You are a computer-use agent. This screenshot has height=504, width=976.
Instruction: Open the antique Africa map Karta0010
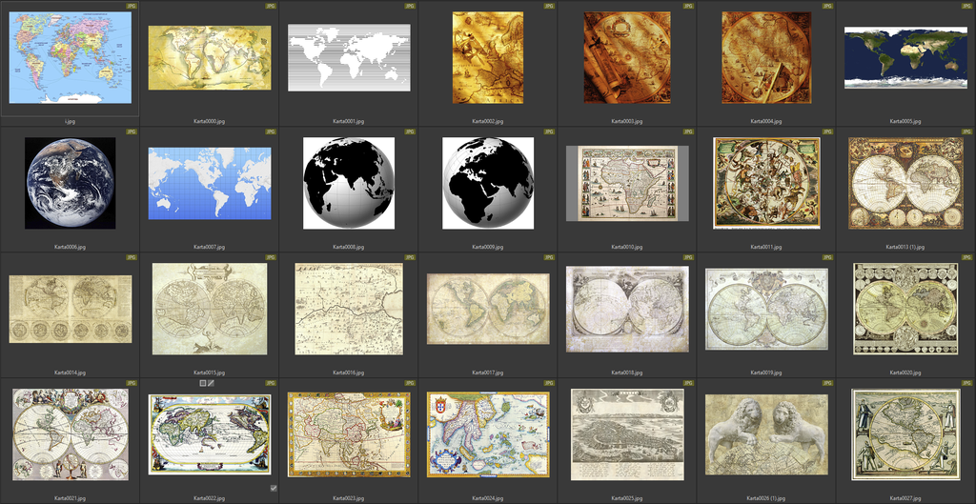(627, 183)
